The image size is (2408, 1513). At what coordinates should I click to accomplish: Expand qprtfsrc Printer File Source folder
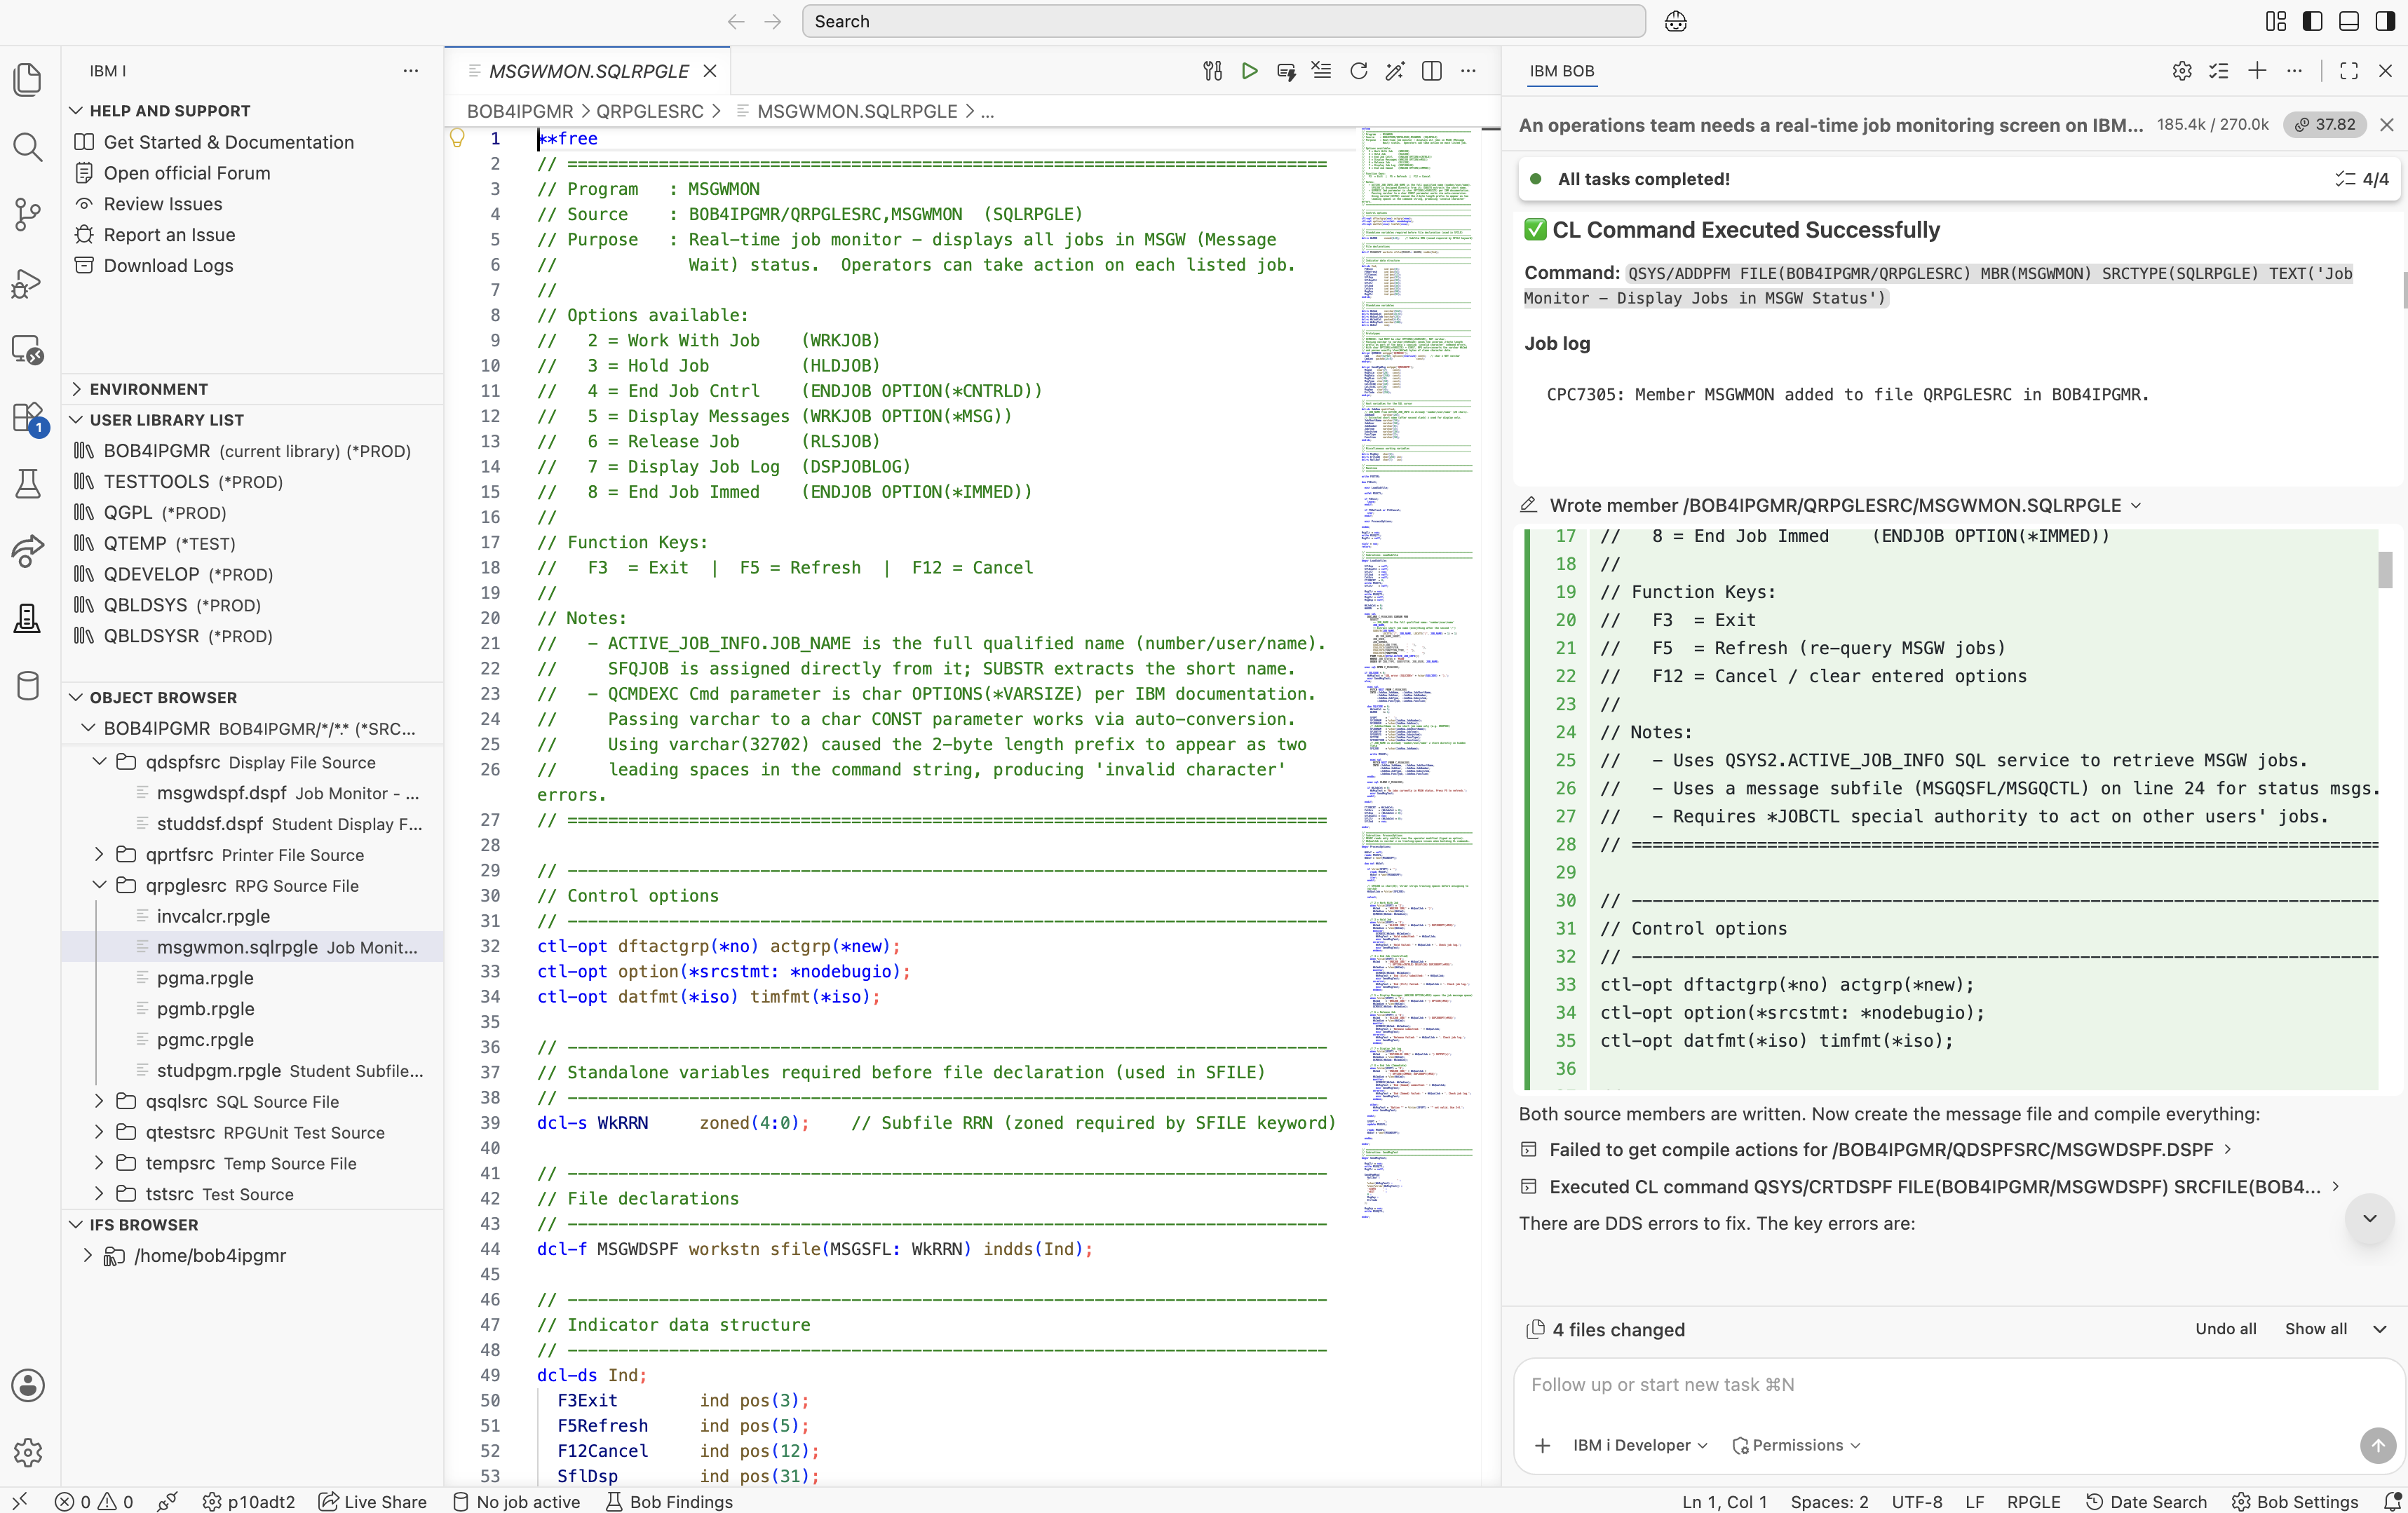click(x=99, y=855)
